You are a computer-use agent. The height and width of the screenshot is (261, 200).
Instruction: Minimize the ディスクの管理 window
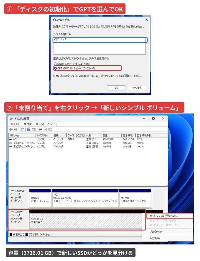(144, 118)
